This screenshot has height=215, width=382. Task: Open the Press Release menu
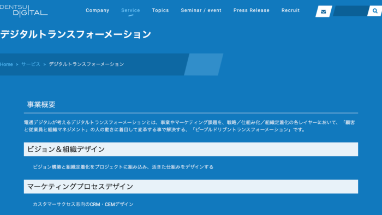pyautogui.click(x=252, y=10)
